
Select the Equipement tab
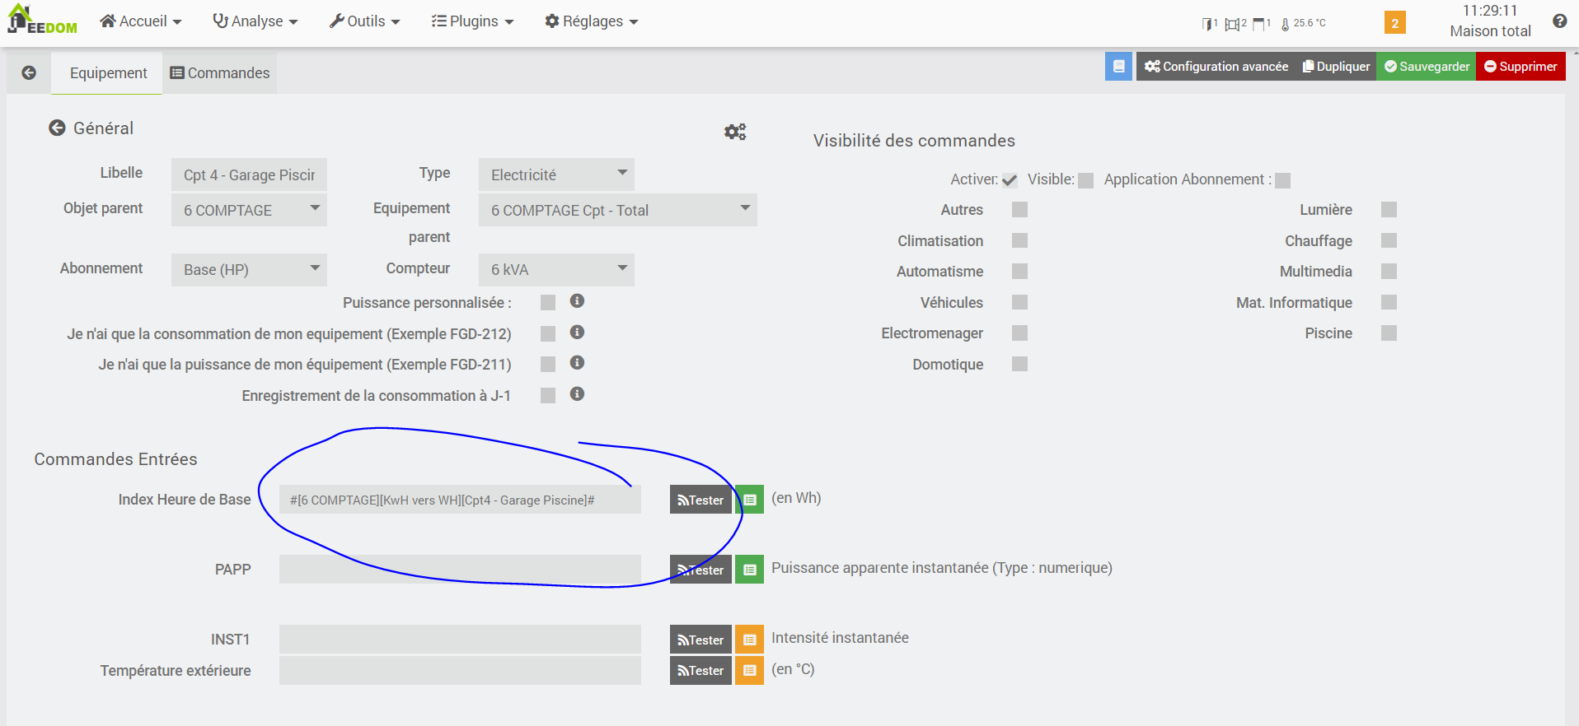(107, 72)
